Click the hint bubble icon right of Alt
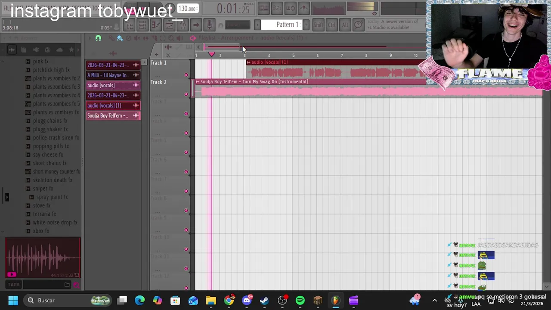The image size is (551, 310). click(358, 25)
